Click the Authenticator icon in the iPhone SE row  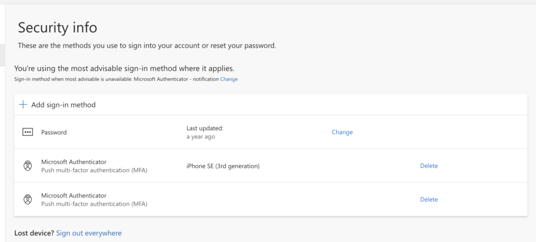pos(28,166)
